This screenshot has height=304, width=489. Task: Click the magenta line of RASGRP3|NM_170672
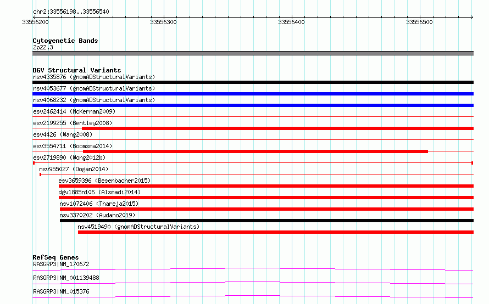pos(253,269)
